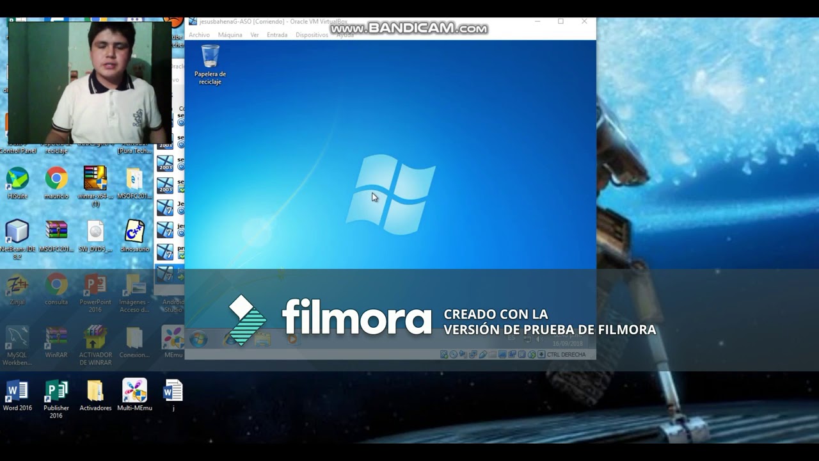Open the Windows 7 Start orb in the VM
Viewport: 819px width, 461px height.
198,339
